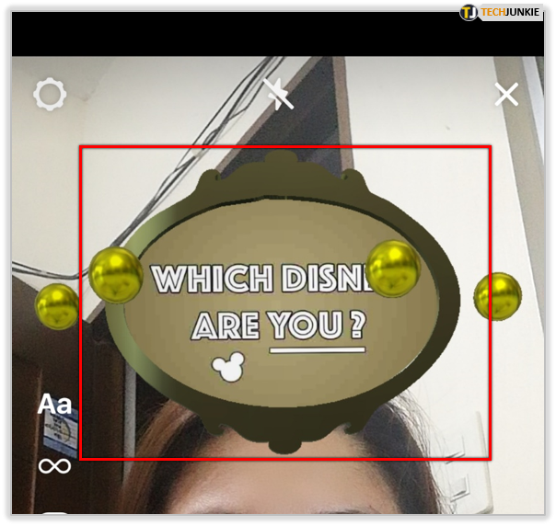Screen dimensions: 556x526
Task: Open camera settings gear icon
Action: (50, 95)
